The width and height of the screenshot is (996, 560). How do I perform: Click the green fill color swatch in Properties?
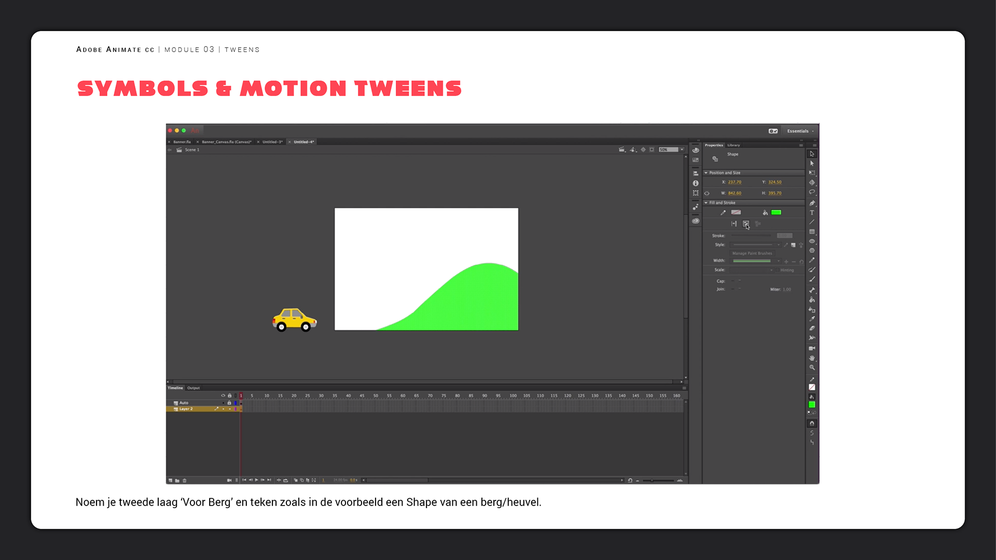click(x=776, y=213)
